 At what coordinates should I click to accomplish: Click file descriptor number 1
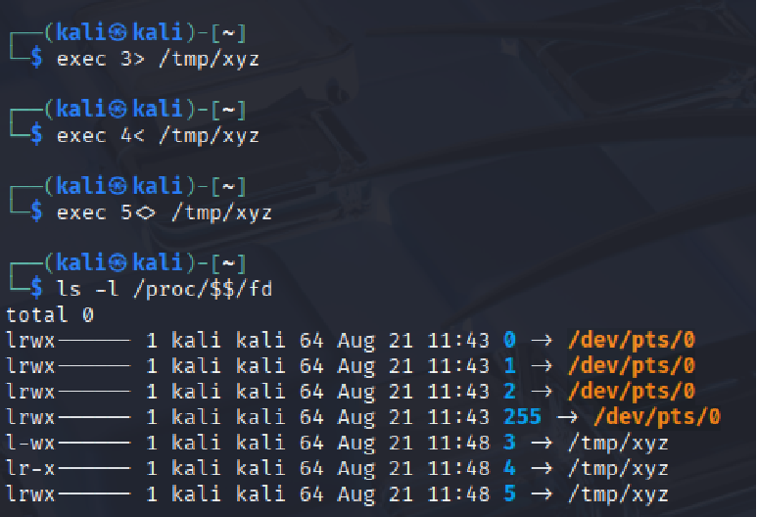pyautogui.click(x=509, y=366)
